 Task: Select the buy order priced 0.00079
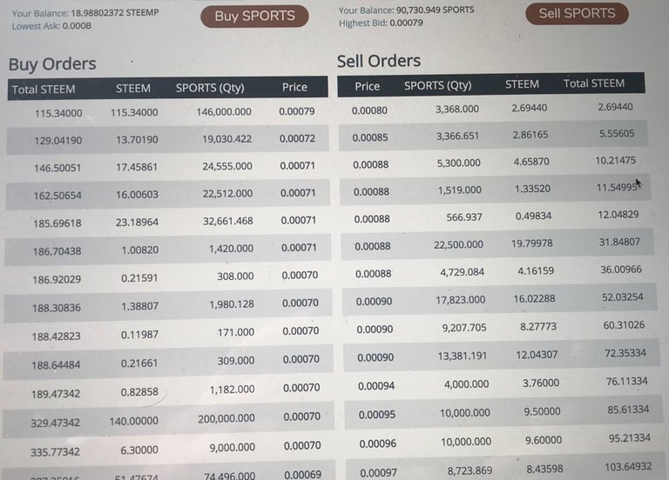click(167, 112)
